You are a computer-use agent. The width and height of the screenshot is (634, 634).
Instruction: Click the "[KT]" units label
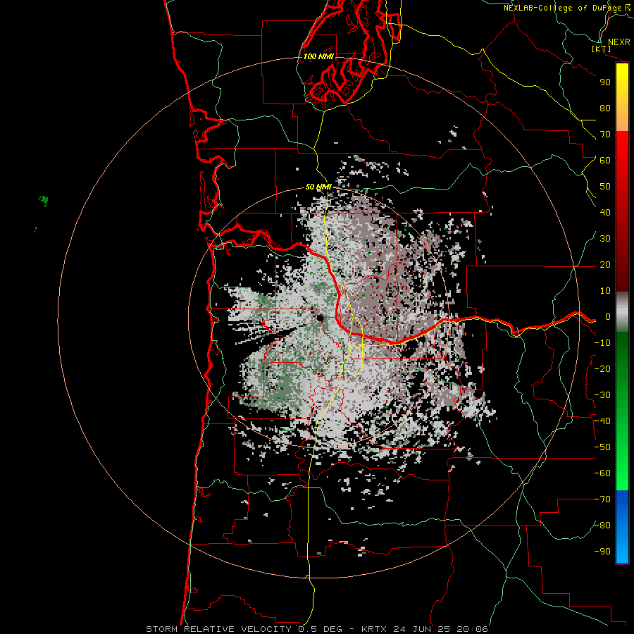point(602,49)
